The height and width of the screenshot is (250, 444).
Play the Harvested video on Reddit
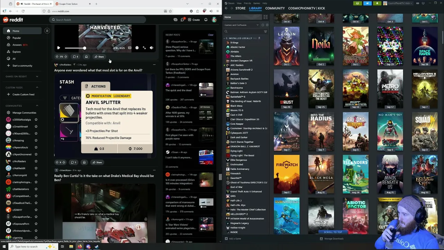coord(59,48)
